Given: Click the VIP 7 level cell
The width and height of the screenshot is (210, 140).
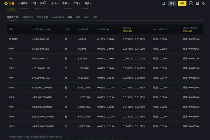Looking at the screenshot, I should (x=12, y=107).
